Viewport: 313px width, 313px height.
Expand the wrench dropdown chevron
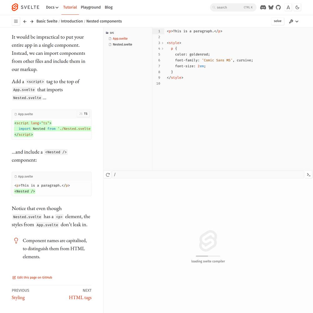297,21
